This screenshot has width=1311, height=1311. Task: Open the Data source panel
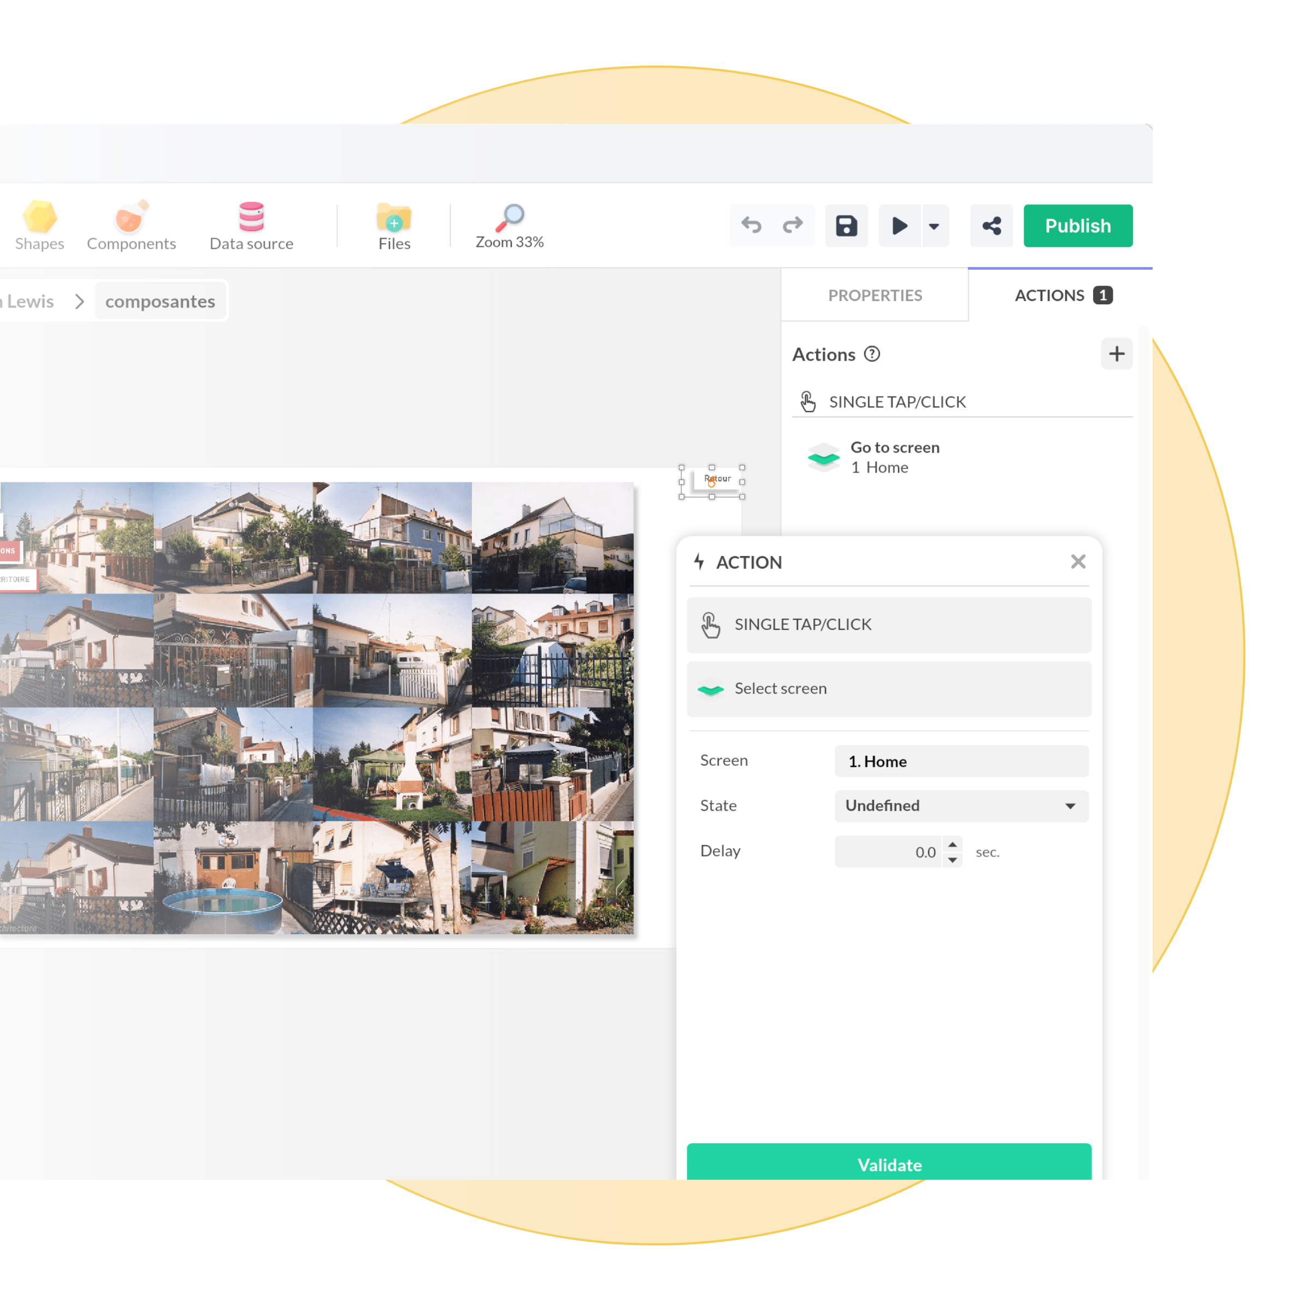click(251, 226)
